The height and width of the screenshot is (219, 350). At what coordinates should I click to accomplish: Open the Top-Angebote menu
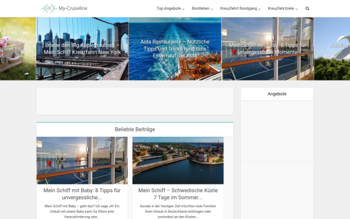click(170, 9)
